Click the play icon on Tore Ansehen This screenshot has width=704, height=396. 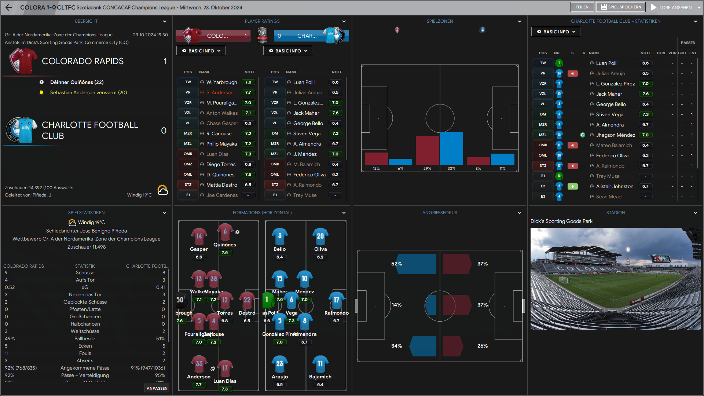pos(654,7)
